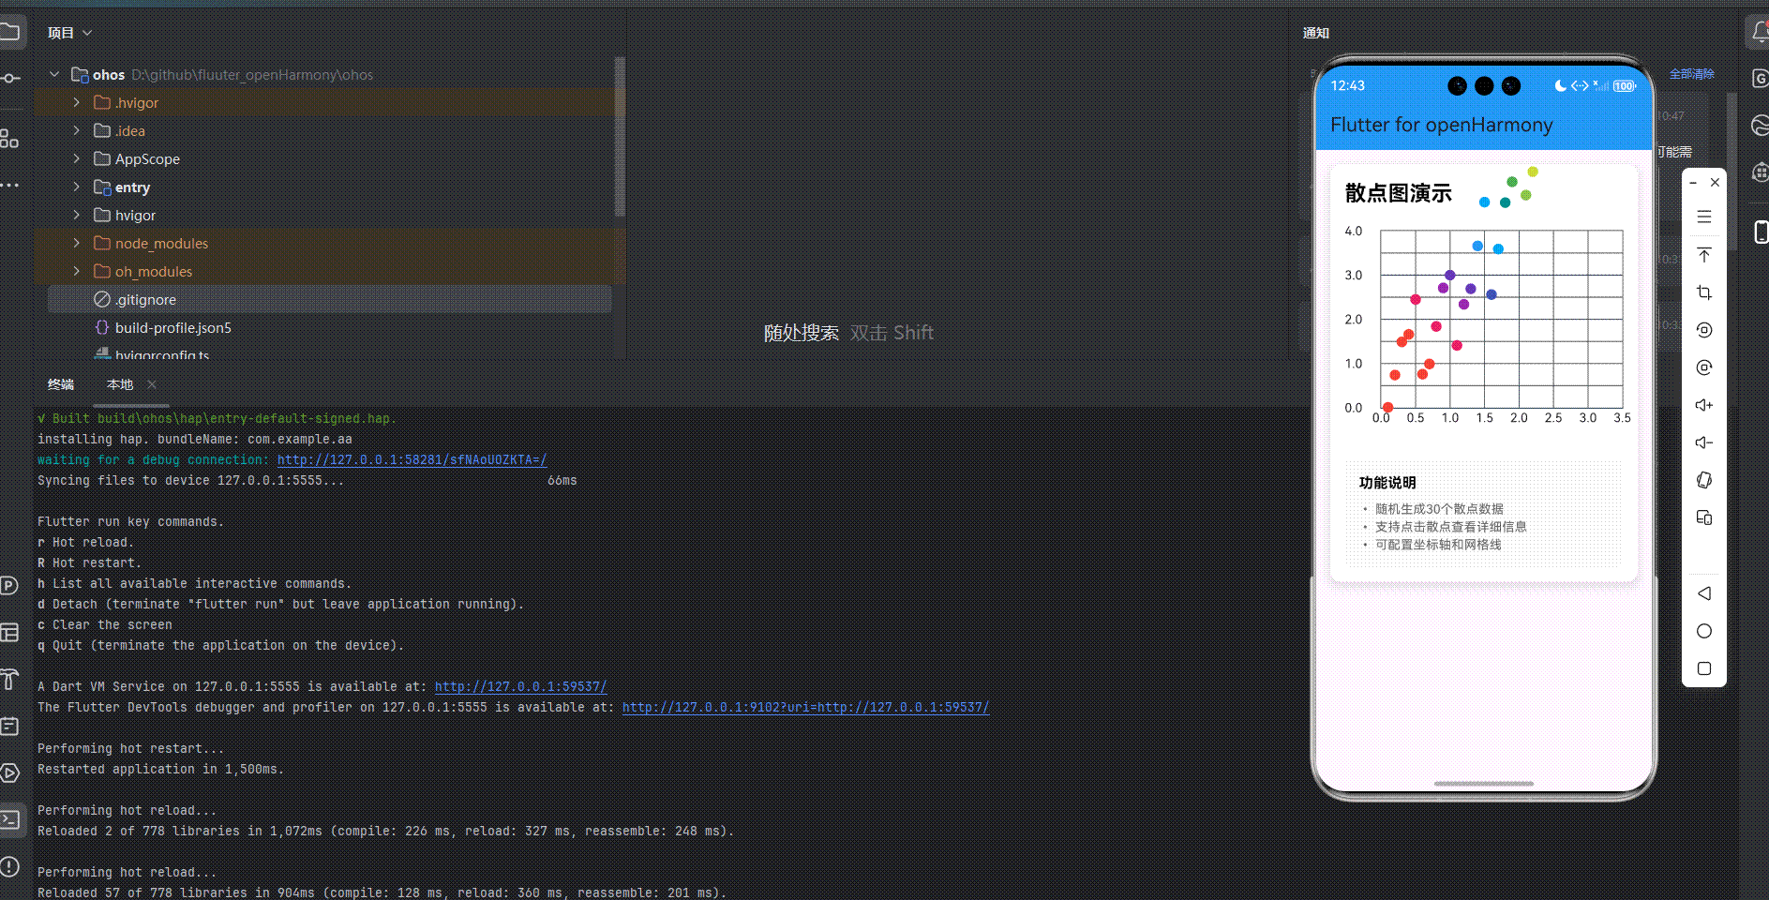Viewport: 1769px width, 900px height.
Task: Open the Dart VM Service link
Action: [x=520, y=686]
